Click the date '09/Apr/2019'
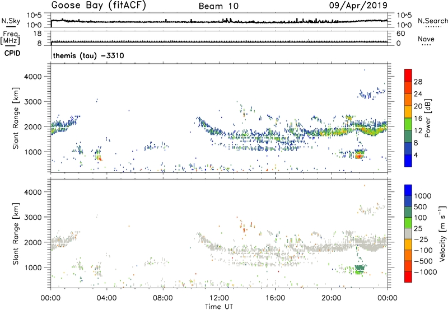Viewport: 448px width, 310px height. tap(358, 6)
